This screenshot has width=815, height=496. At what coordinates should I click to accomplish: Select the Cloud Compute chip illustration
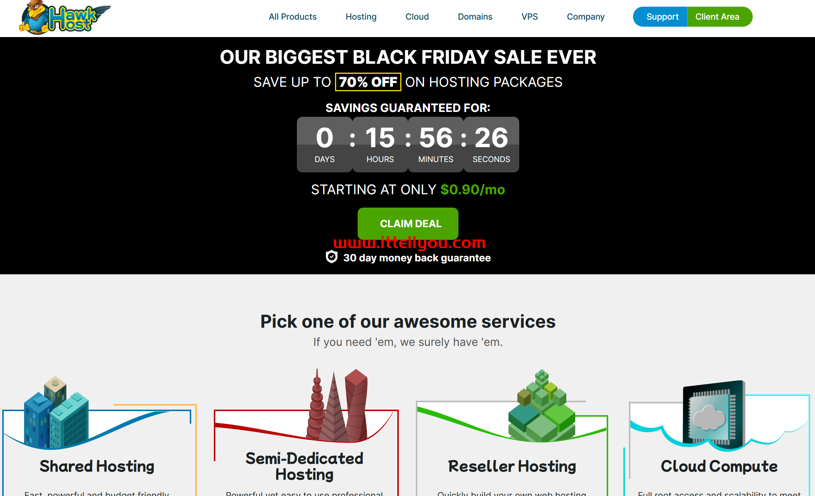(x=714, y=415)
